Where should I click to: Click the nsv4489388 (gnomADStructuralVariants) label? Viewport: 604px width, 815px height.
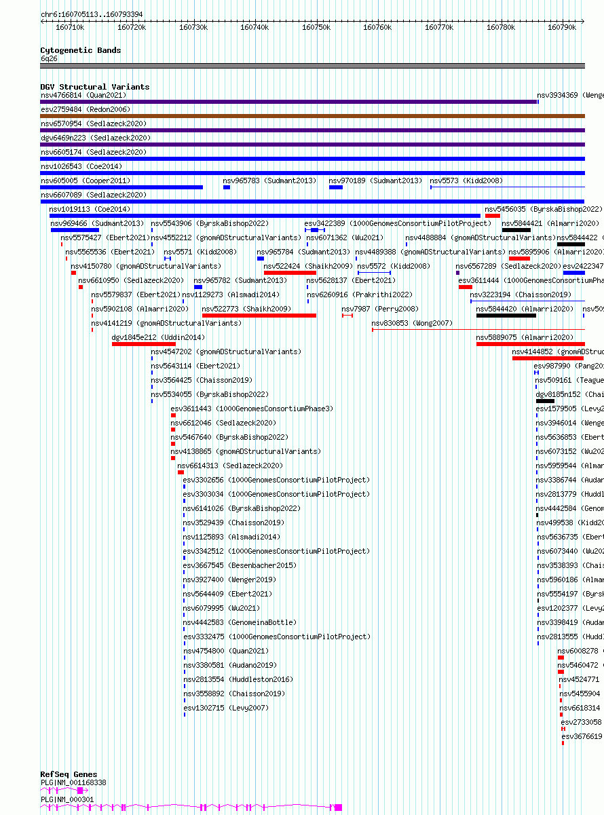[430, 252]
